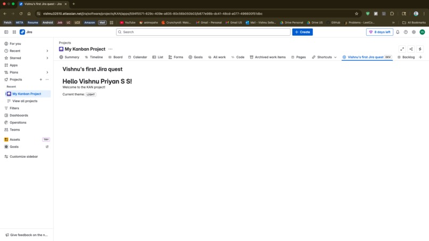Image resolution: width=429 pixels, height=241 pixels.
Task: Open the app switcher grid icon
Action: 14,32
